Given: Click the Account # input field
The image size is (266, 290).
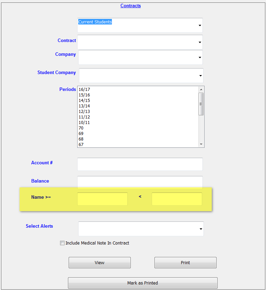Looking at the screenshot, I should coord(140,164).
